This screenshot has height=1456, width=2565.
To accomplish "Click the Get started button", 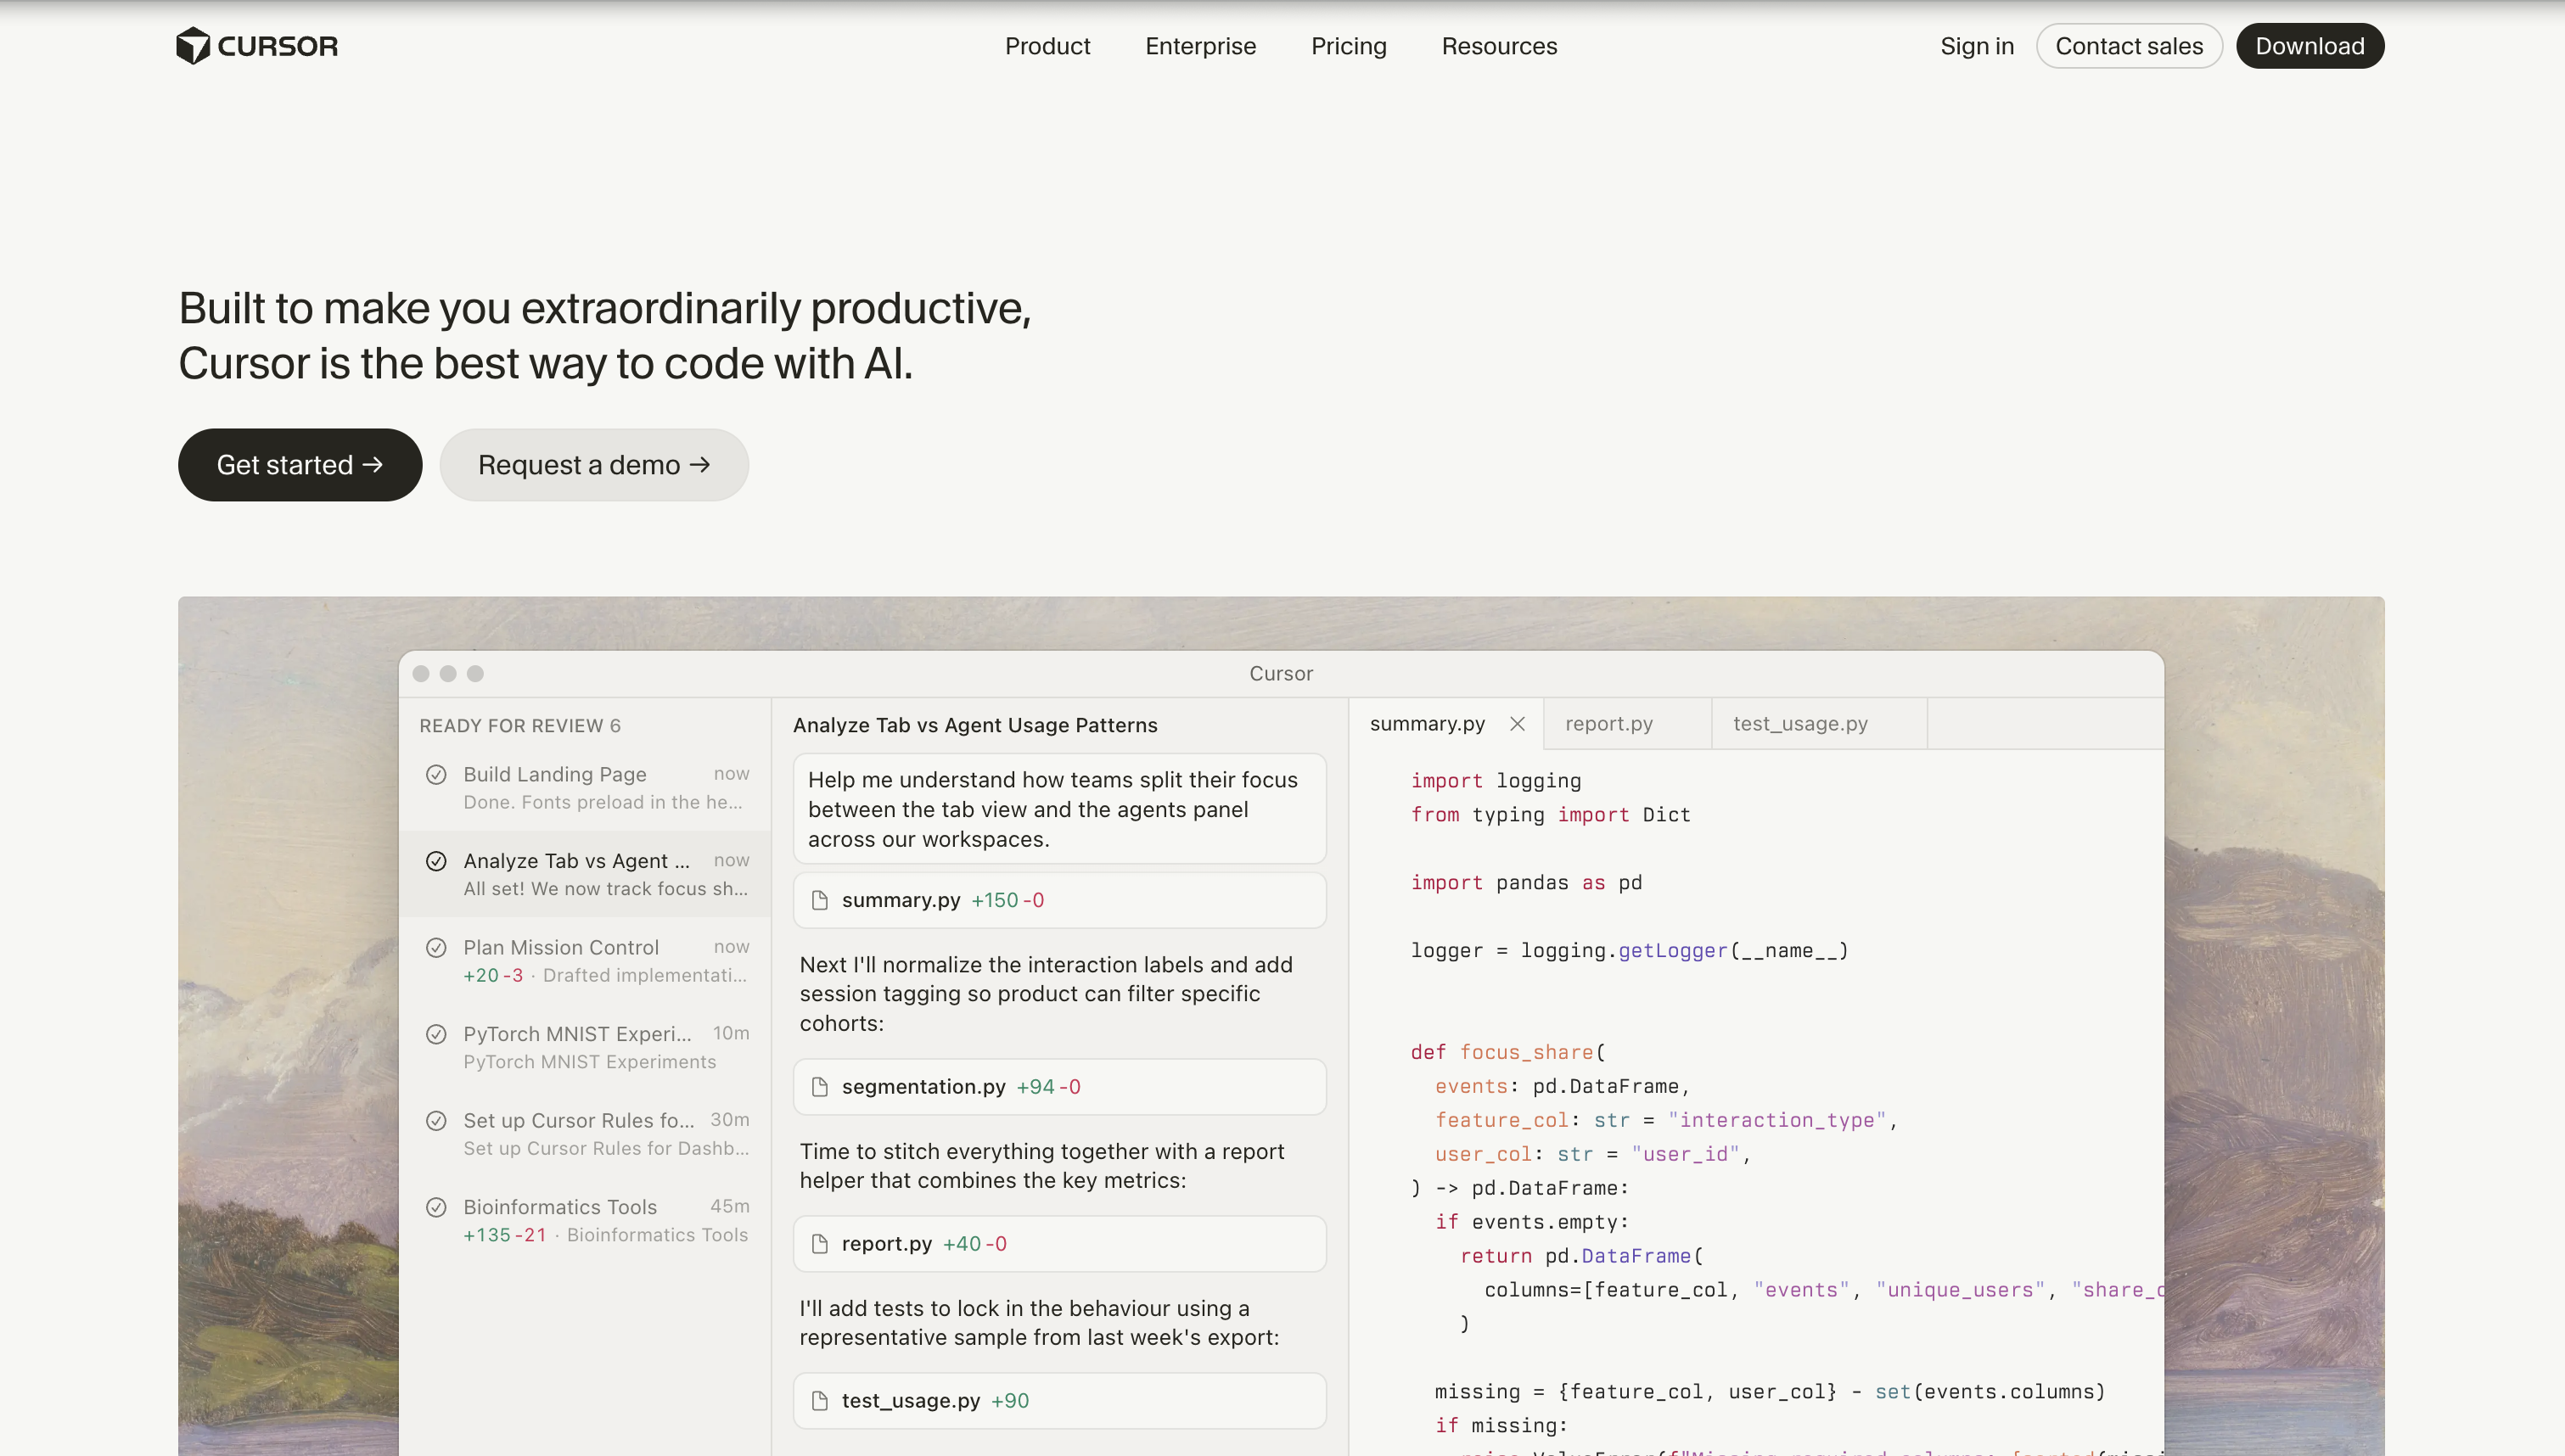I will (x=300, y=465).
